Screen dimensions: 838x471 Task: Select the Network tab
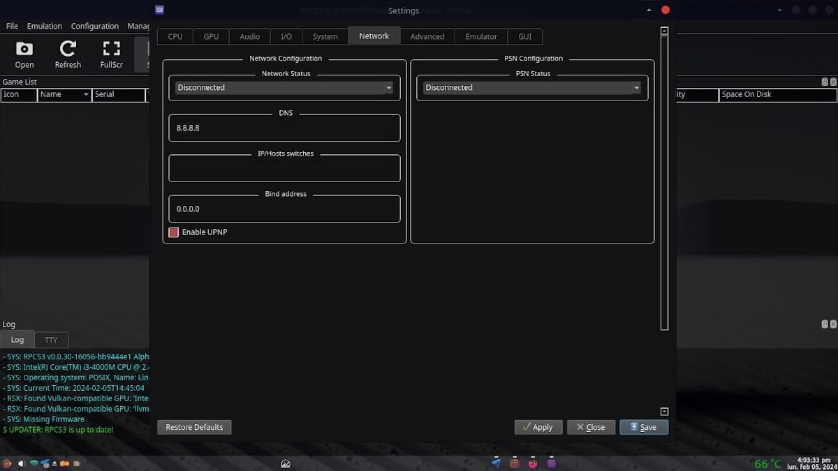[x=374, y=36]
